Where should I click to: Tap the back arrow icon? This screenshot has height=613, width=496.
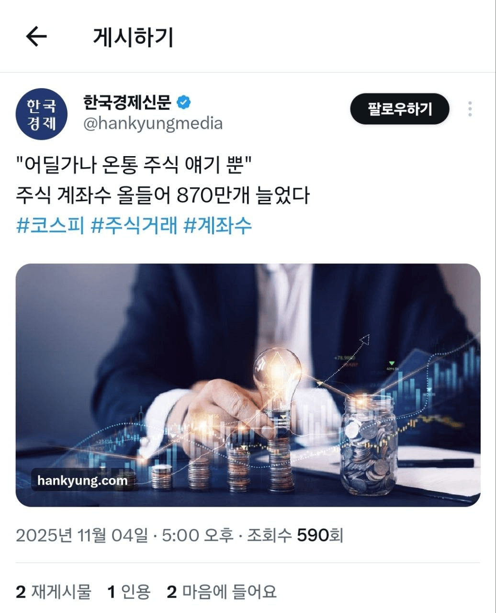coord(36,36)
